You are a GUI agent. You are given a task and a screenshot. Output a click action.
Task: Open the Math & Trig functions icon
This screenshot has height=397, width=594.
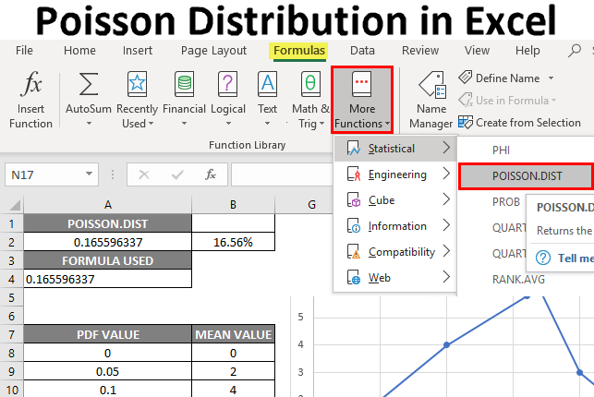point(310,84)
